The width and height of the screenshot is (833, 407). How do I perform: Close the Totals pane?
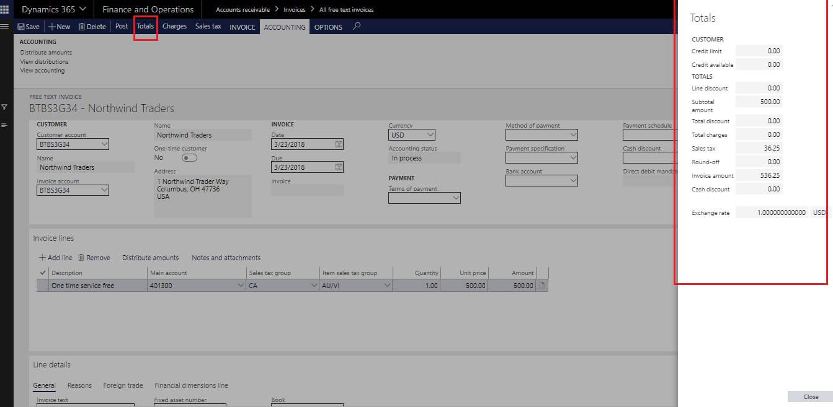pyautogui.click(x=810, y=396)
